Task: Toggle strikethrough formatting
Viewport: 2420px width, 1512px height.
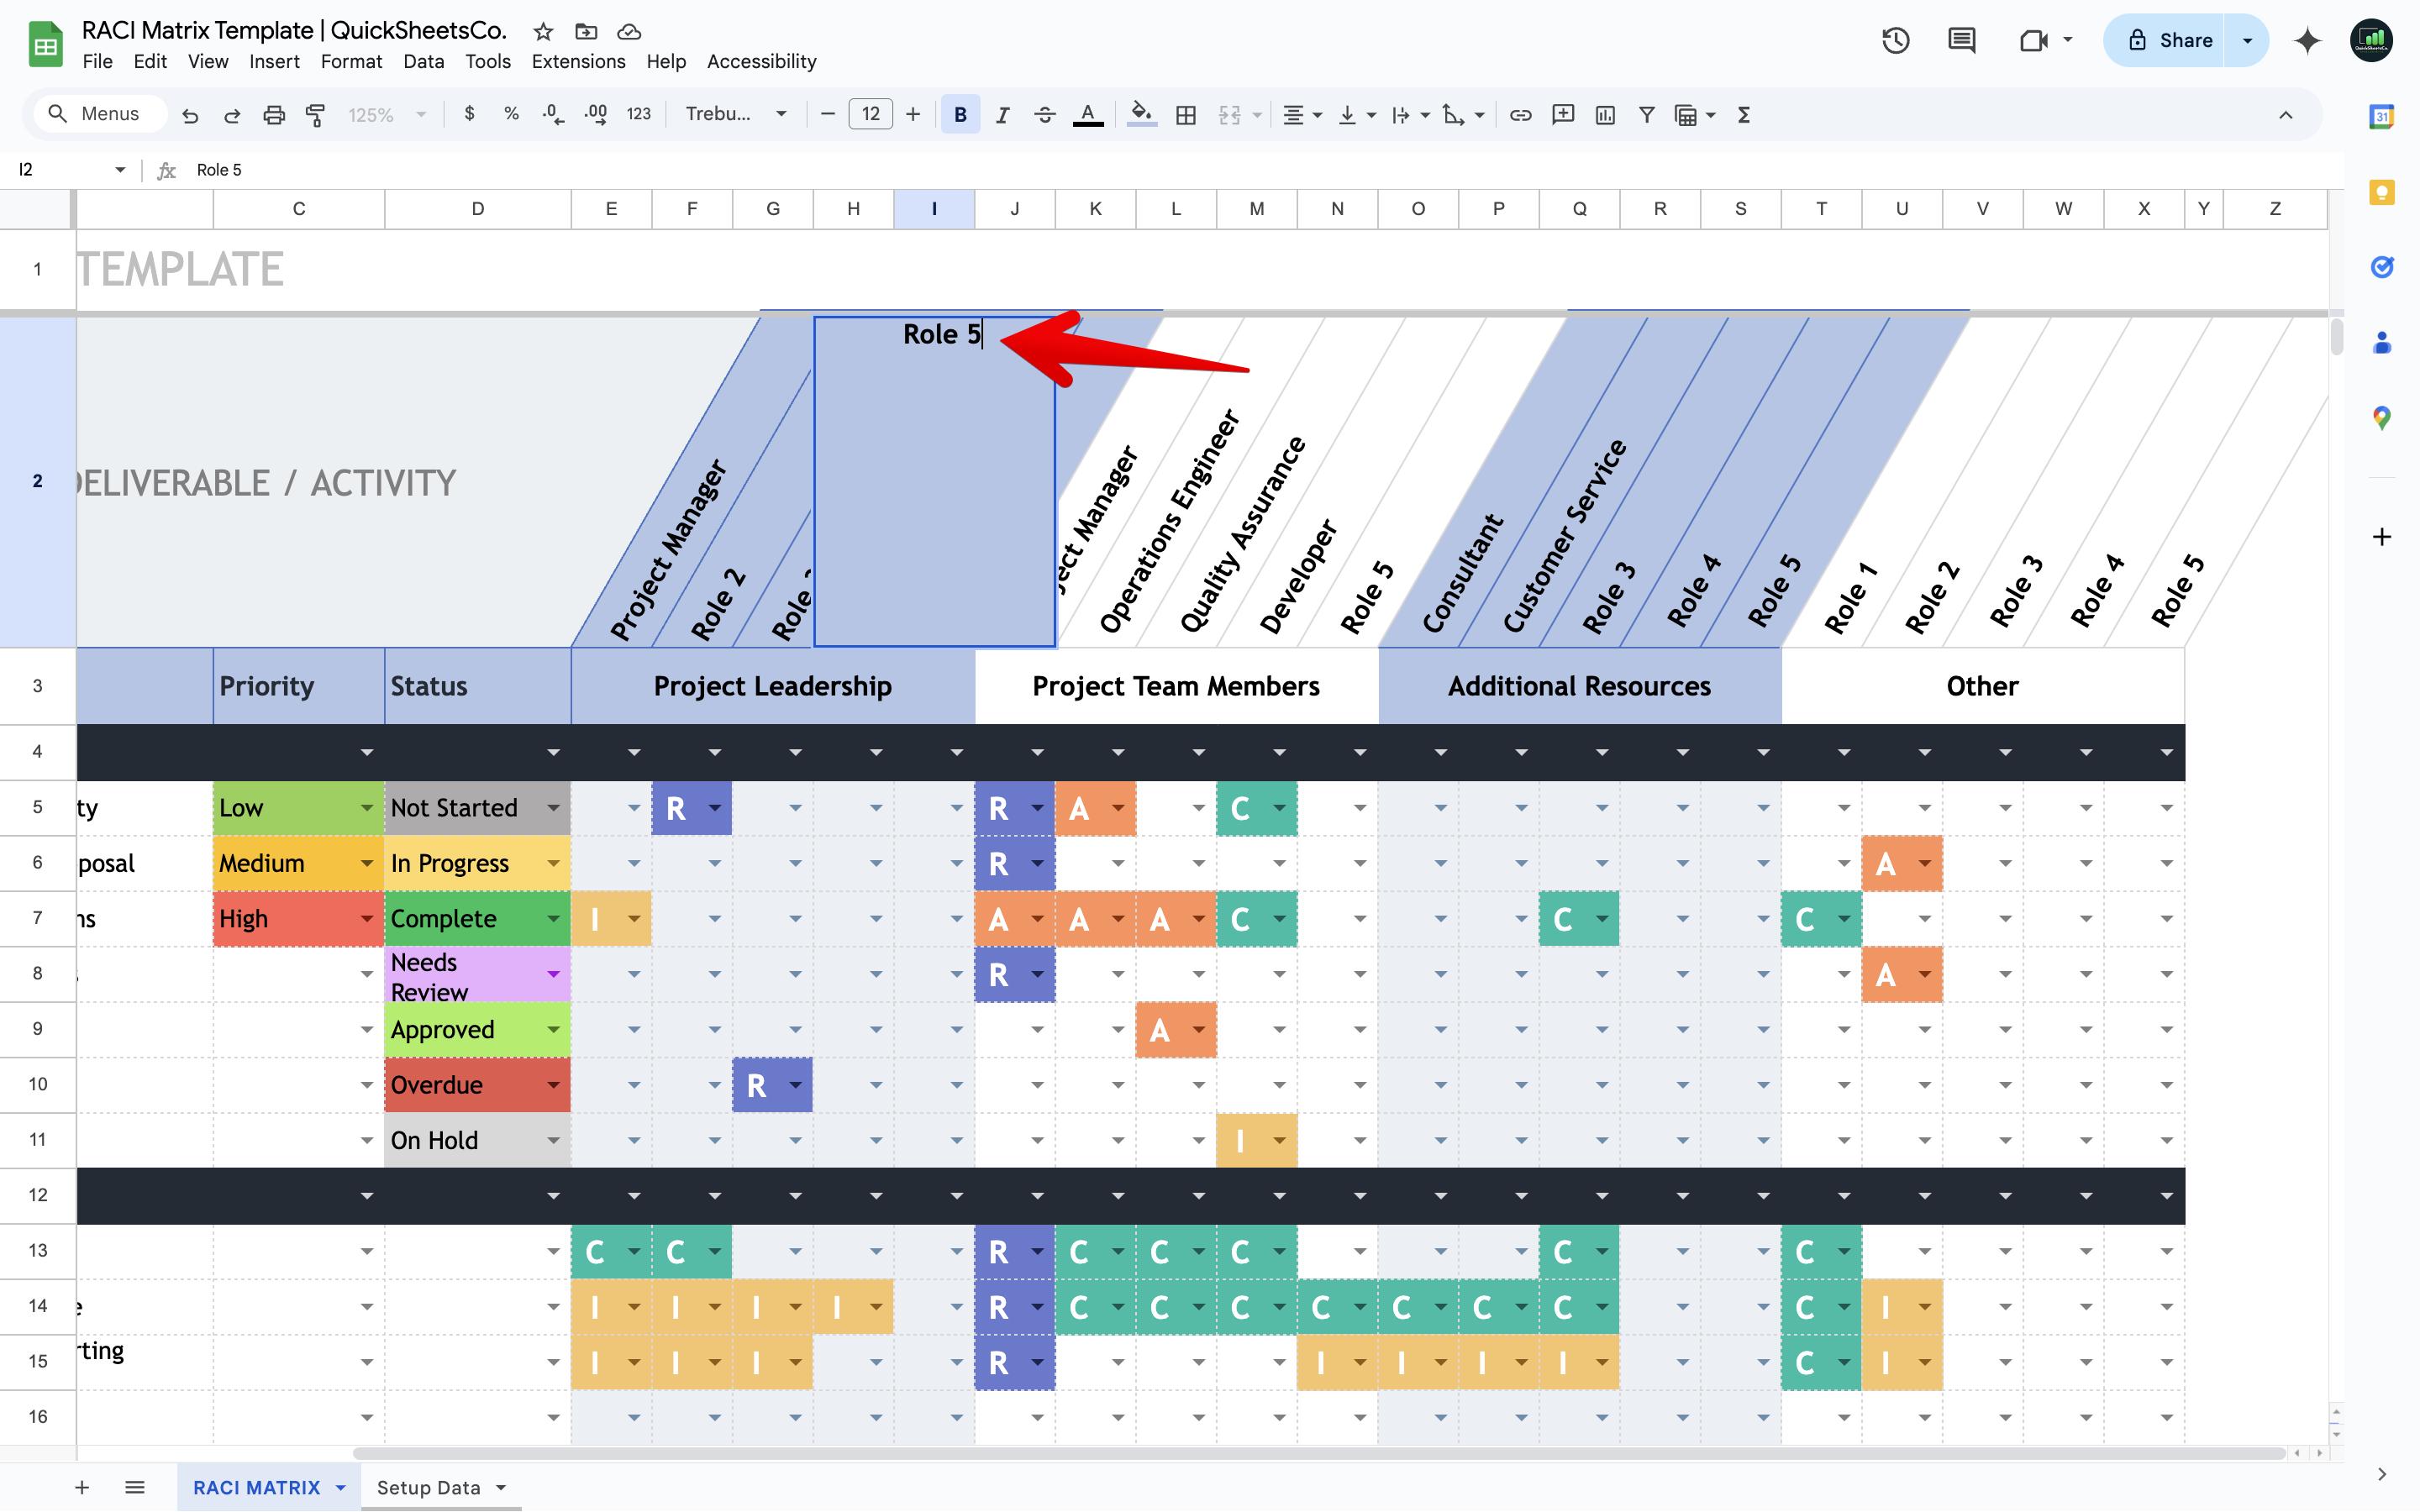Action: coord(1044,114)
